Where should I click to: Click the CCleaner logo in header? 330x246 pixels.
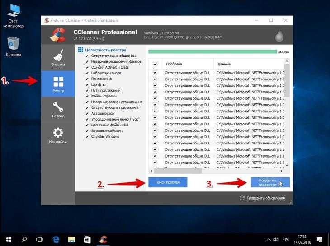tap(58, 35)
